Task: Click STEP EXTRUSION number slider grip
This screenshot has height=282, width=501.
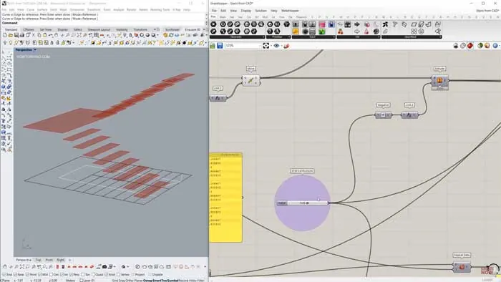Action: coord(307,203)
